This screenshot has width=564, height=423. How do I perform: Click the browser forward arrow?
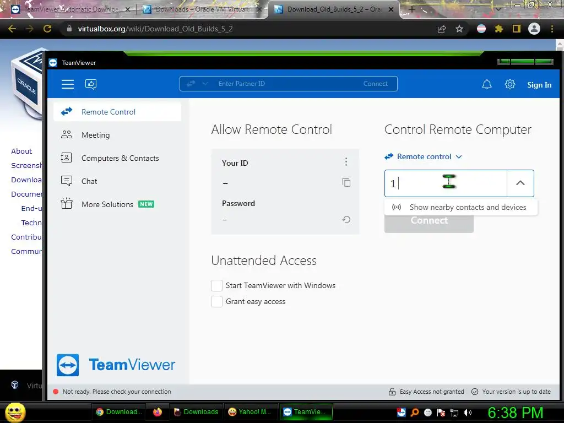coord(30,29)
